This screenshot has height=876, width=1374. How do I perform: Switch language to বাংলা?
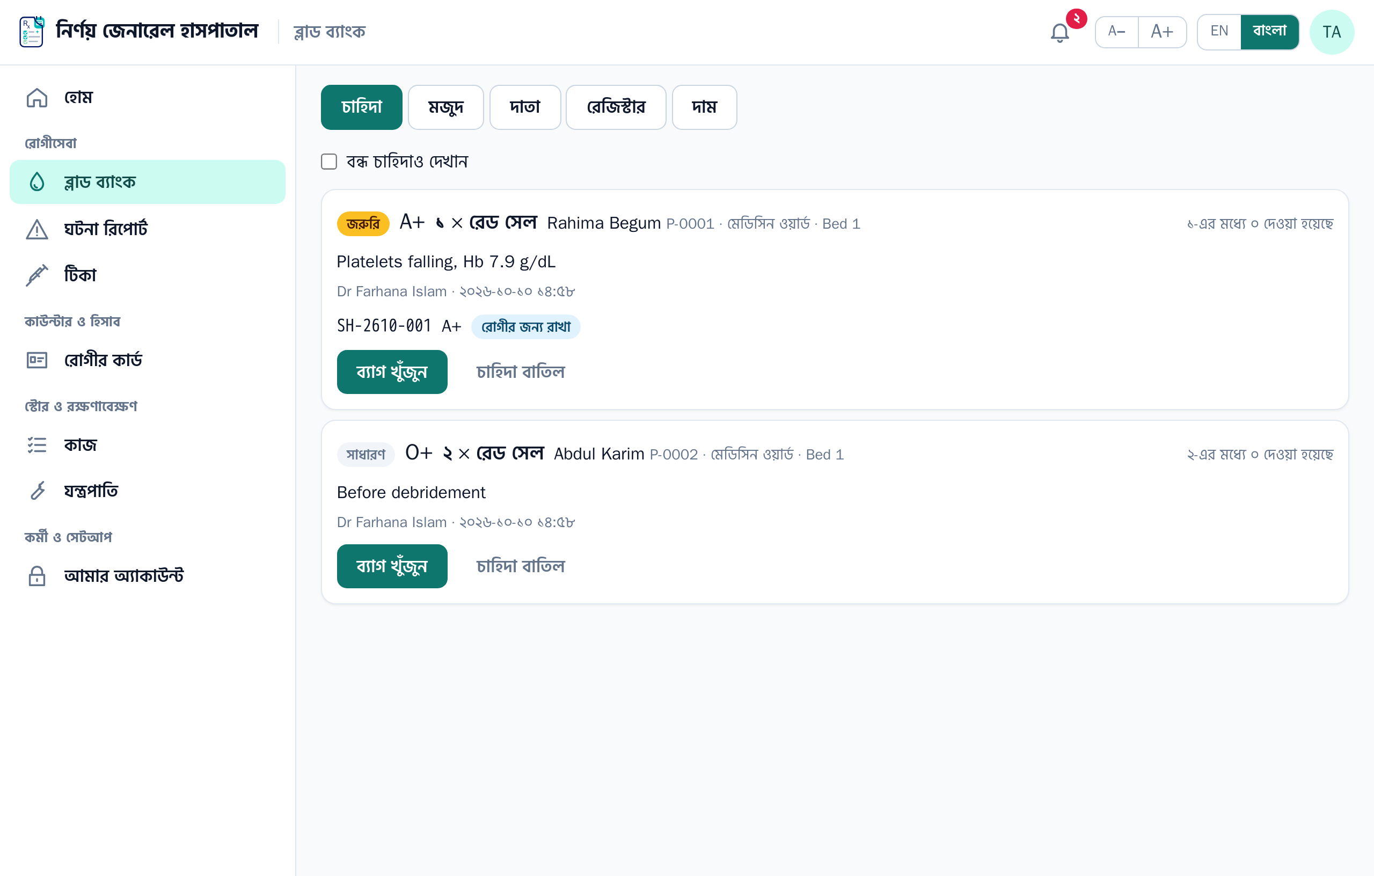tap(1269, 31)
